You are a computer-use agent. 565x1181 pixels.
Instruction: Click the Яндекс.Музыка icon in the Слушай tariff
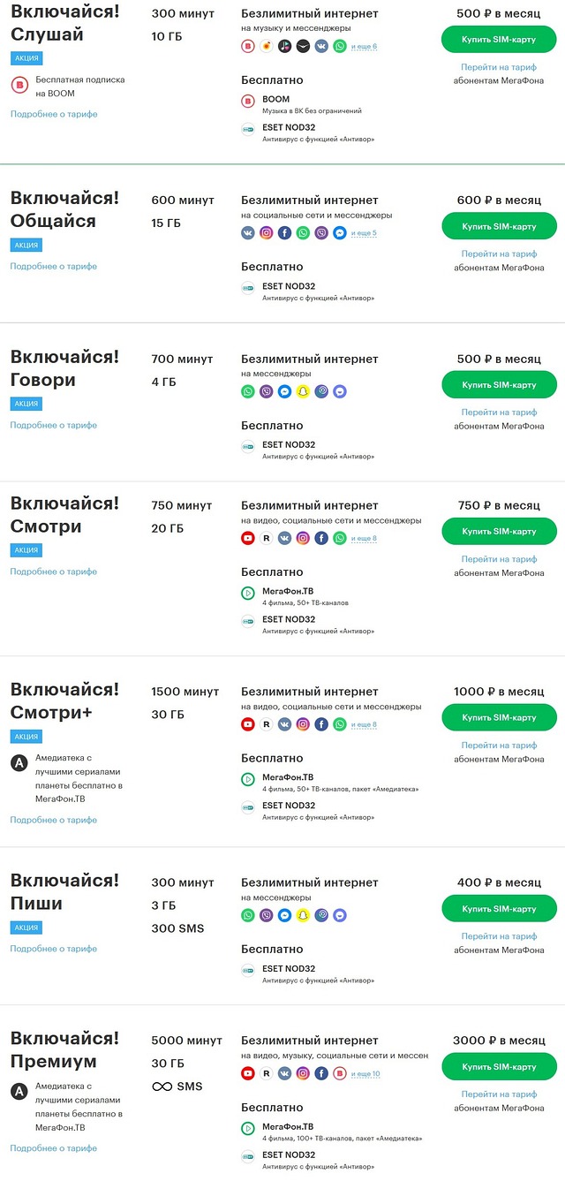pos(267,46)
